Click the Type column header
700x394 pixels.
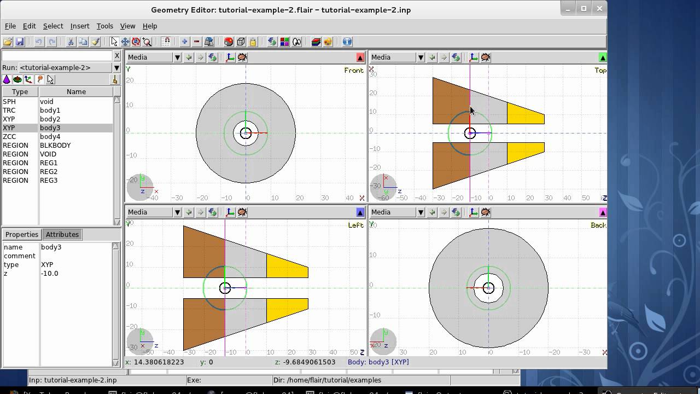pyautogui.click(x=20, y=92)
